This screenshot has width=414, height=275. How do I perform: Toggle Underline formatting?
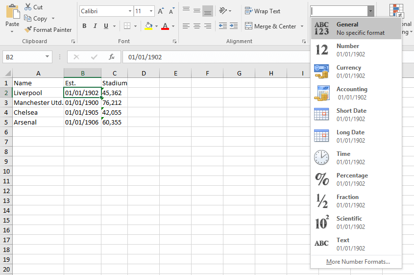click(x=106, y=26)
